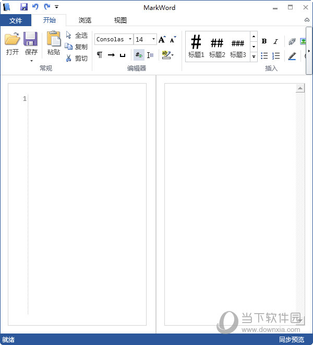
Task: Expand the heading gallery with the More arrow
Action: (x=254, y=57)
